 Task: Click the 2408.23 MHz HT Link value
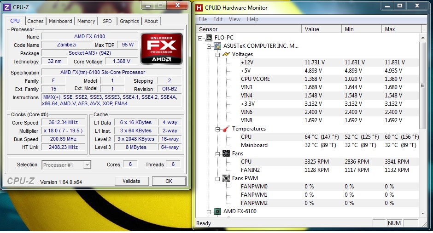click(x=63, y=148)
